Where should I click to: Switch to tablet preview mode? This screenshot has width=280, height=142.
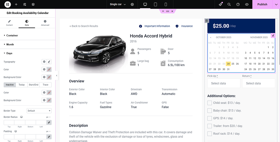155,4
